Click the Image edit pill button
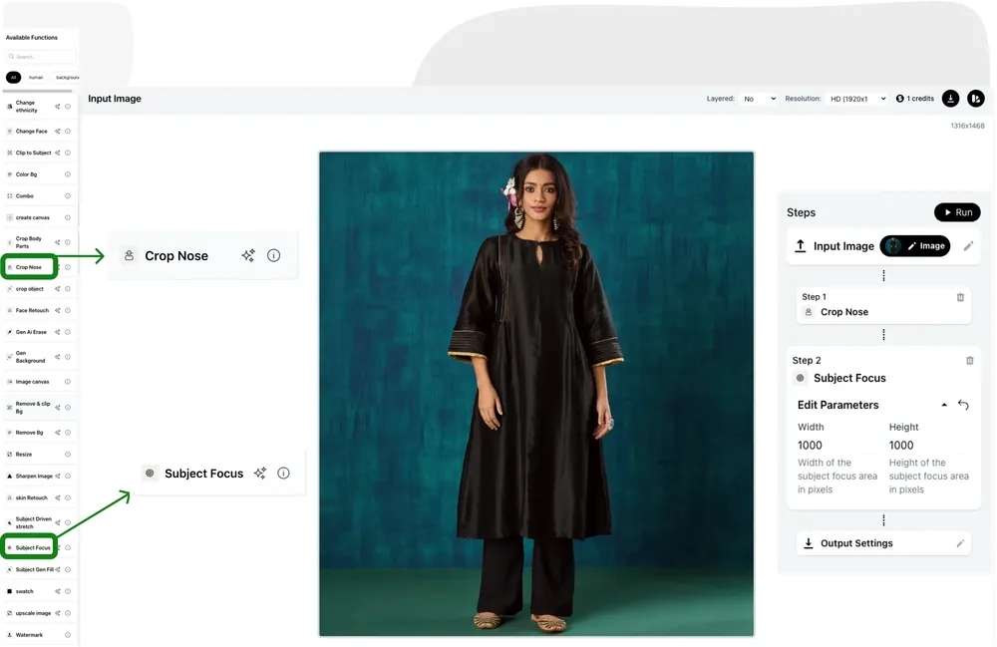 915,246
